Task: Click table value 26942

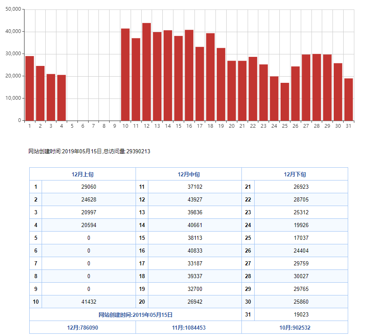Action: [195, 302]
